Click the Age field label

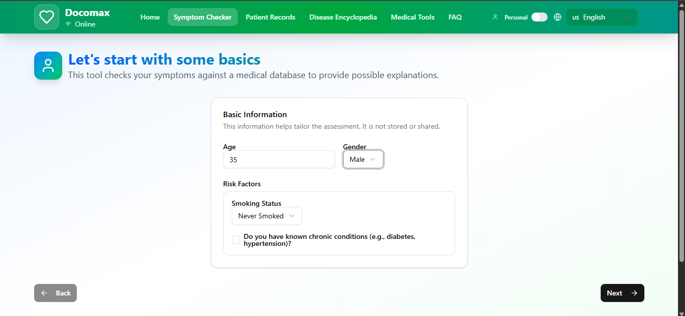click(x=229, y=147)
